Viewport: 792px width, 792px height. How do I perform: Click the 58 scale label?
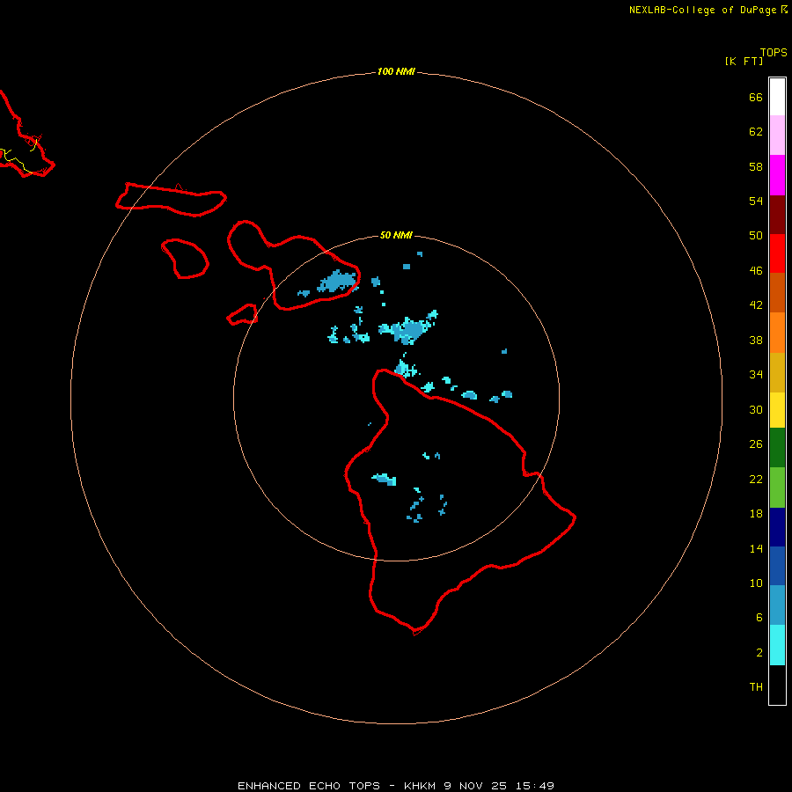tap(756, 166)
